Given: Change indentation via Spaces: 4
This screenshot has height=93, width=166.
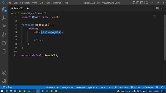Looking at the screenshot, I should (x=92, y=88).
